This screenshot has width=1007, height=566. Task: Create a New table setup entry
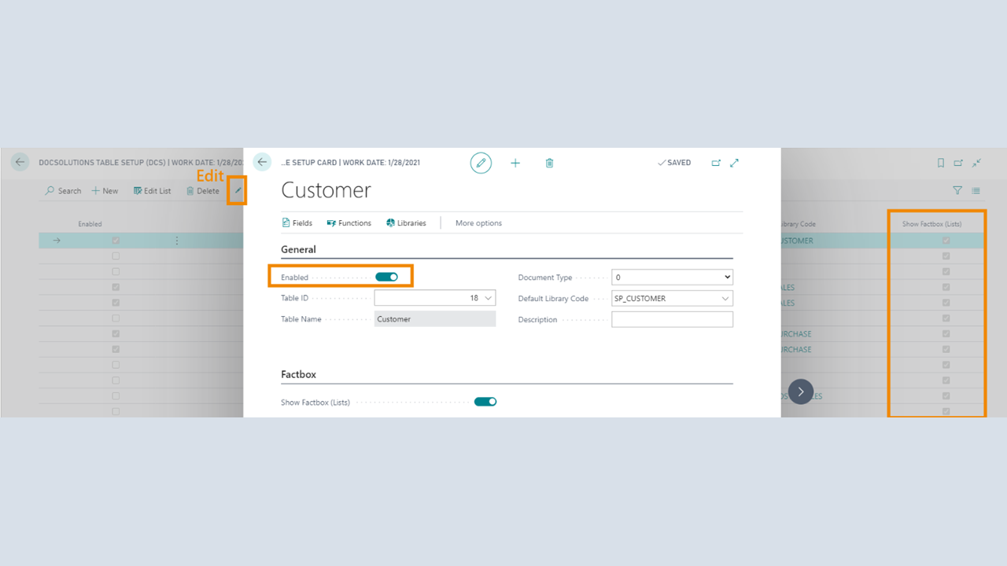click(105, 191)
